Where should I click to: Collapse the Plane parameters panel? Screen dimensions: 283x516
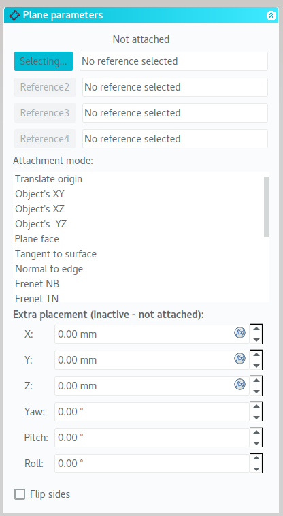click(271, 15)
